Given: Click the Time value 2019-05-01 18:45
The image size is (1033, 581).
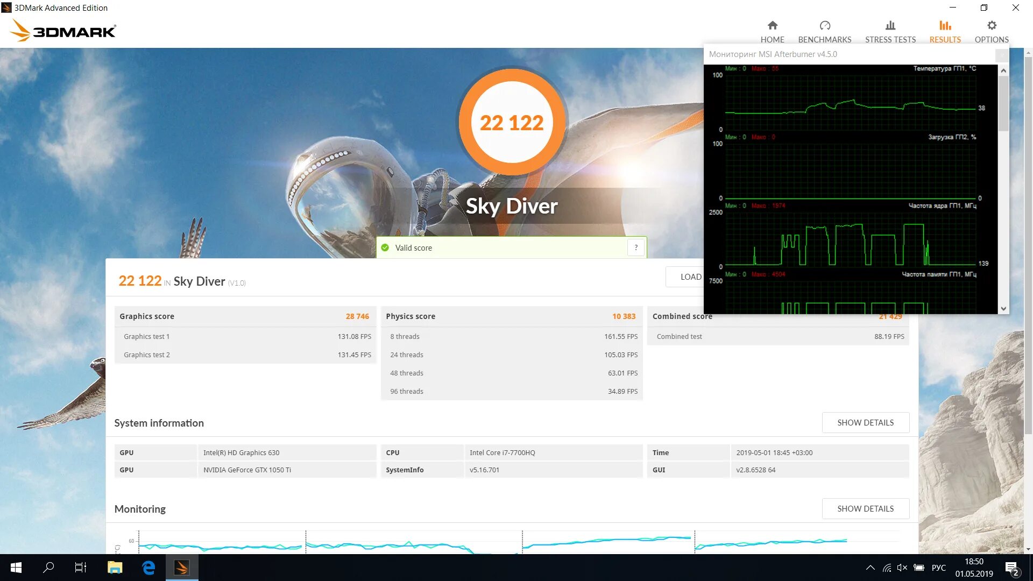Looking at the screenshot, I should 820,452.
